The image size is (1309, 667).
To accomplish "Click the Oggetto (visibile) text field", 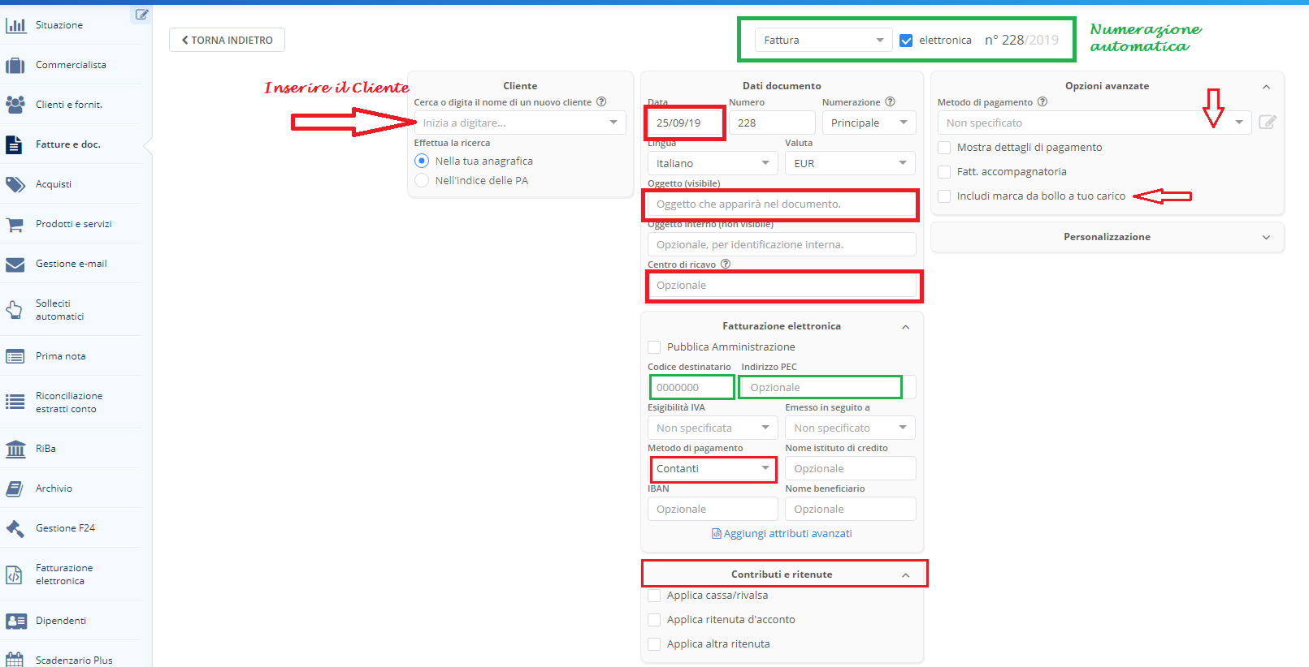I will pos(781,204).
